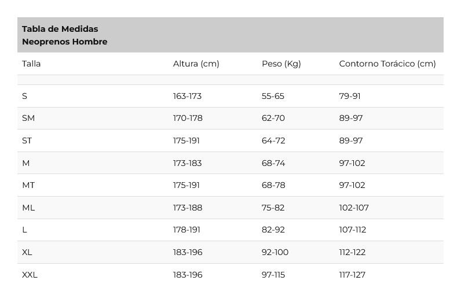The image size is (461, 299).
Task: Select the XL size label
Action: 27,252
